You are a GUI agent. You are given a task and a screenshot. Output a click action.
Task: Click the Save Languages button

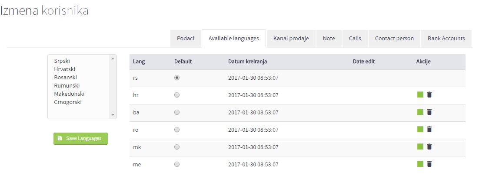pyautogui.click(x=80, y=139)
